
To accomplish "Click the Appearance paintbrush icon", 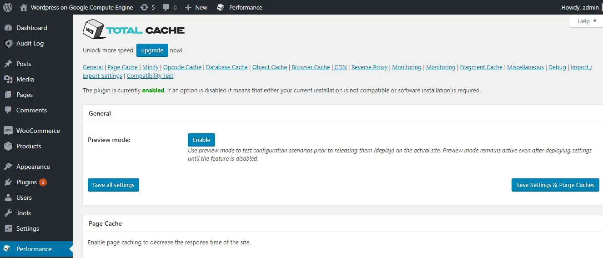I will tap(8, 167).
